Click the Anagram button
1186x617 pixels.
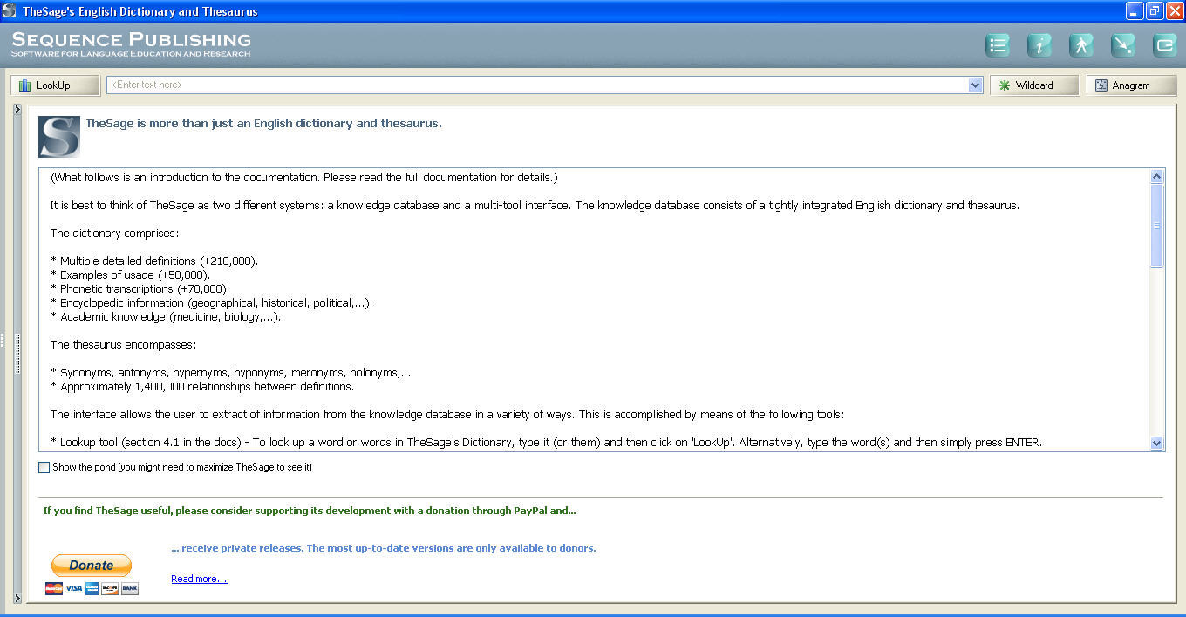tap(1131, 85)
